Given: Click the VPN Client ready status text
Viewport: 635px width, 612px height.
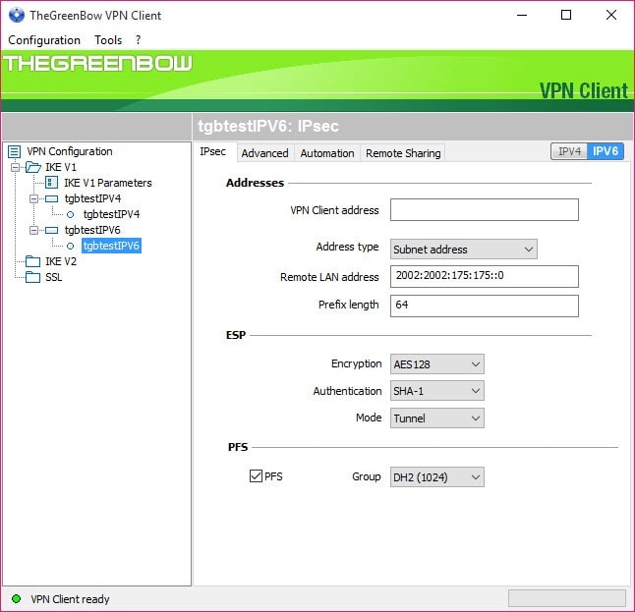Looking at the screenshot, I should [70, 599].
